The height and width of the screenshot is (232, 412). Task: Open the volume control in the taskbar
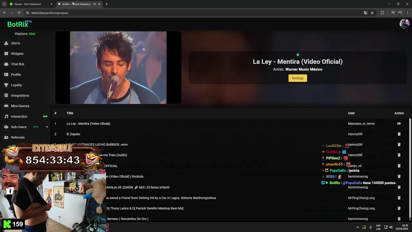391,227
